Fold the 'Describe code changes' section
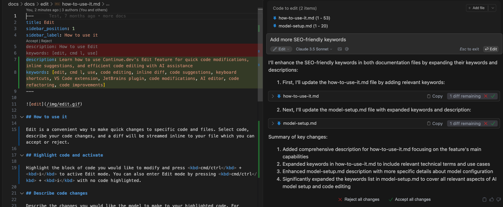 22,193
